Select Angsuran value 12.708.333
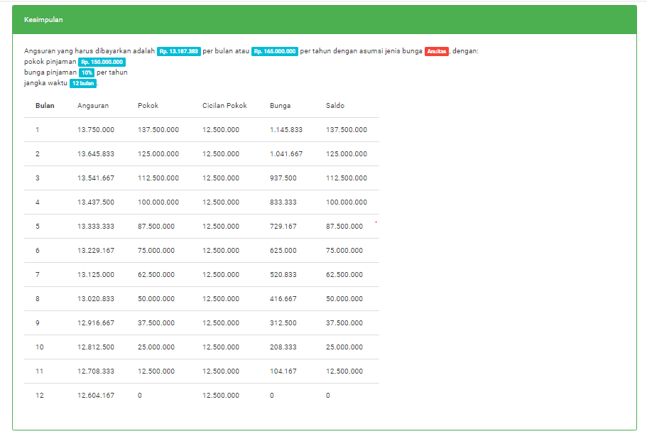Screen dimensions: 647x434 point(96,371)
